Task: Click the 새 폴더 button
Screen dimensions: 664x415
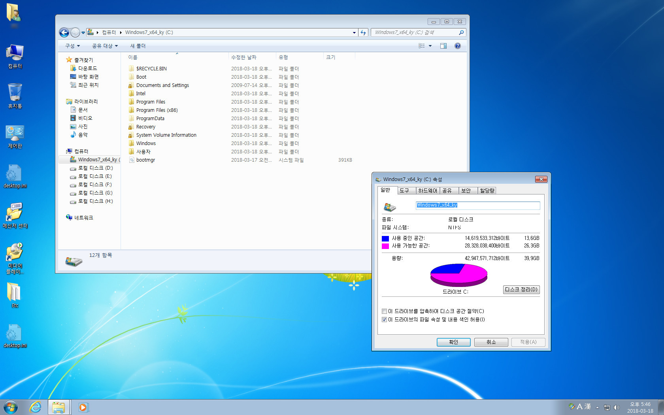Action: 138,46
